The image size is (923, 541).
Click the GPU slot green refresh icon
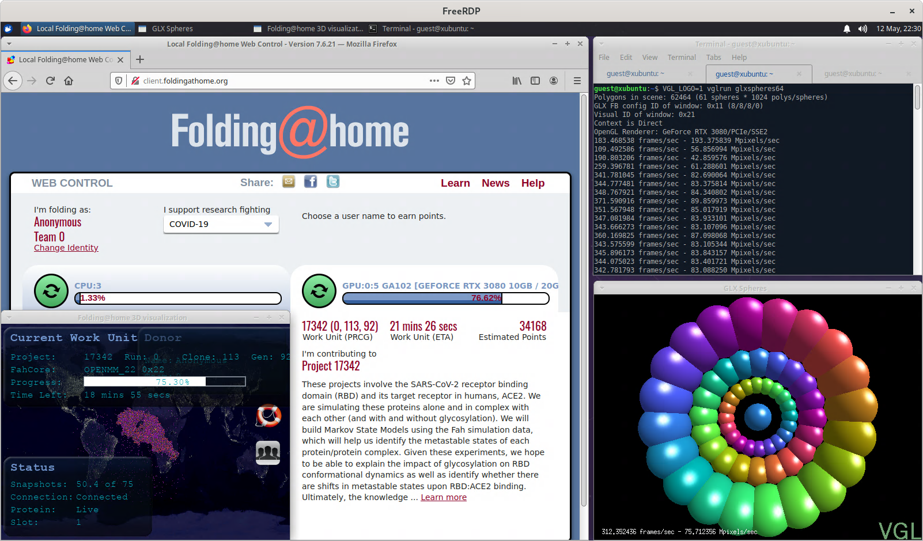point(319,291)
